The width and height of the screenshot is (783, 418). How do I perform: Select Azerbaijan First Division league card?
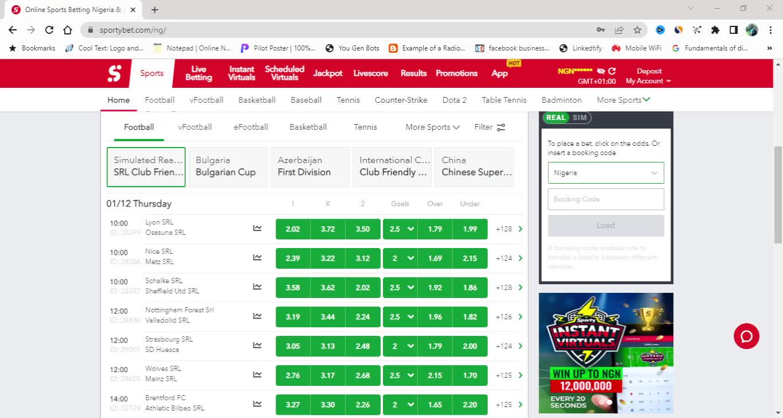pyautogui.click(x=310, y=167)
